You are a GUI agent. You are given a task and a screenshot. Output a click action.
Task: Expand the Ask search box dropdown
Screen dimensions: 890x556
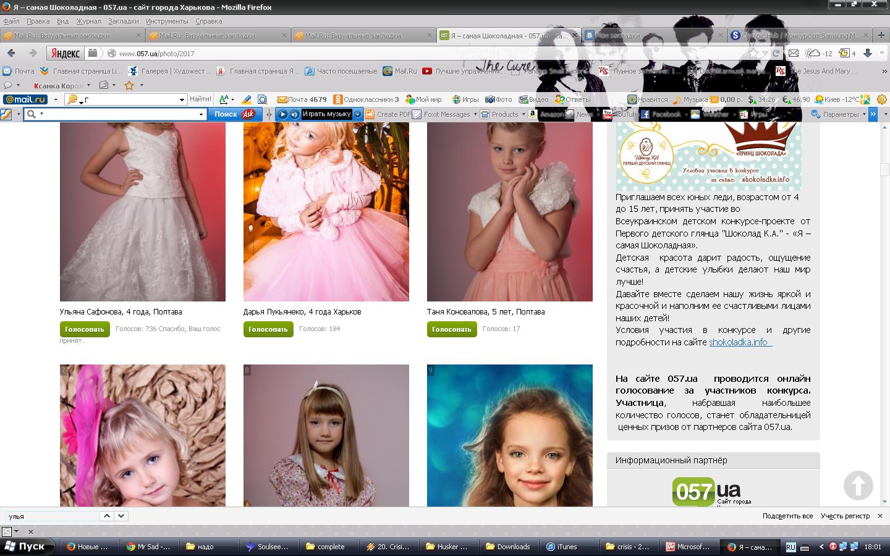coord(201,114)
